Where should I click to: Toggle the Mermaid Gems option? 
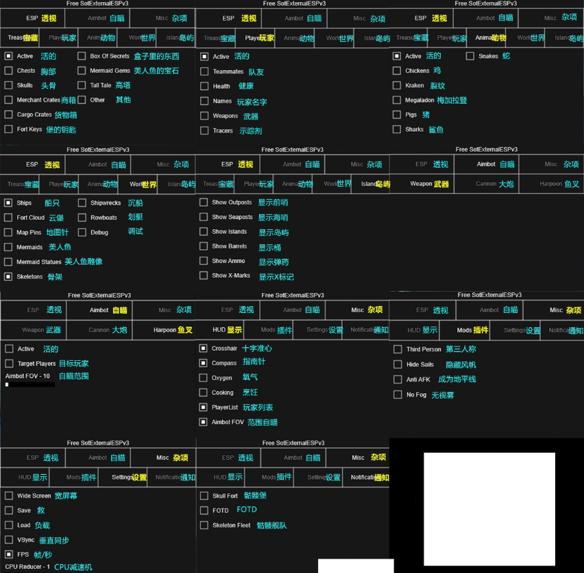[x=82, y=71]
